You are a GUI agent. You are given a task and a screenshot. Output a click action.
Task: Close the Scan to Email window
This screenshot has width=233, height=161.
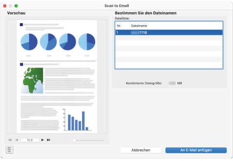pos(5,6)
